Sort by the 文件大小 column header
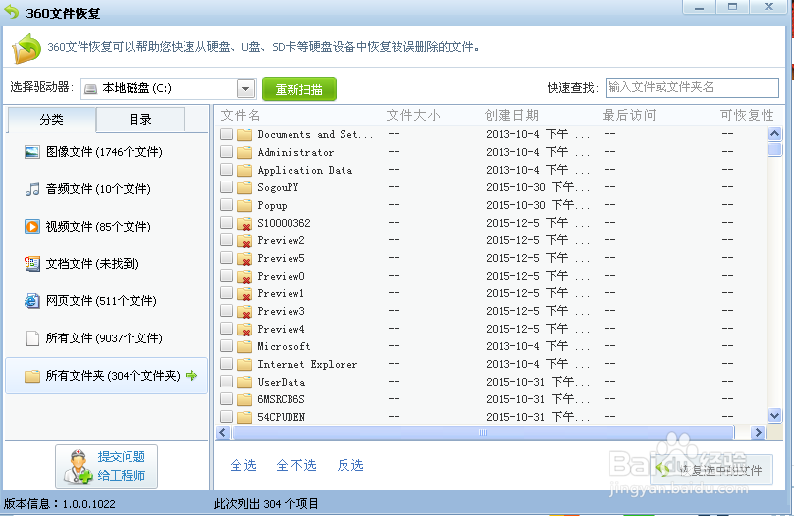The width and height of the screenshot is (794, 516). (413, 116)
